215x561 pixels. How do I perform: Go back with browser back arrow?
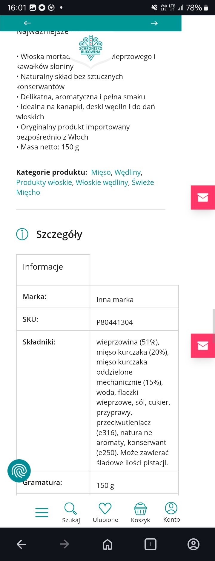21,544
